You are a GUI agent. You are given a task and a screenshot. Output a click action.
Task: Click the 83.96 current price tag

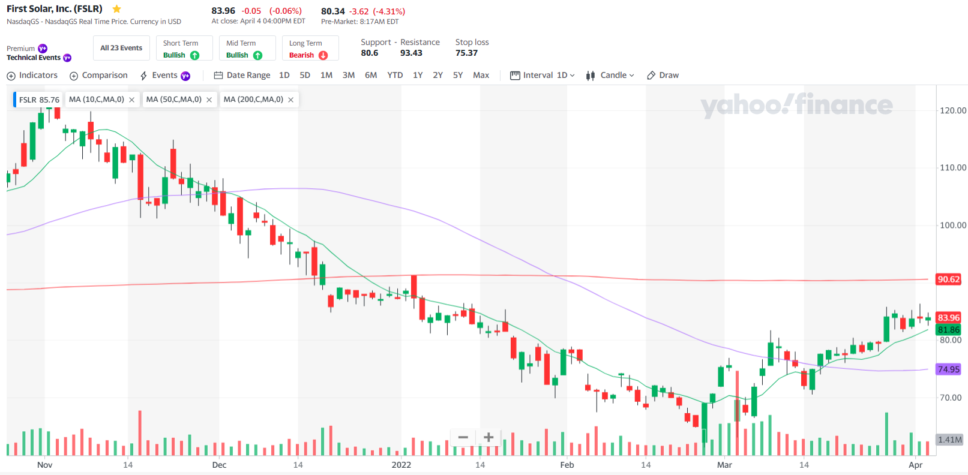click(x=949, y=318)
